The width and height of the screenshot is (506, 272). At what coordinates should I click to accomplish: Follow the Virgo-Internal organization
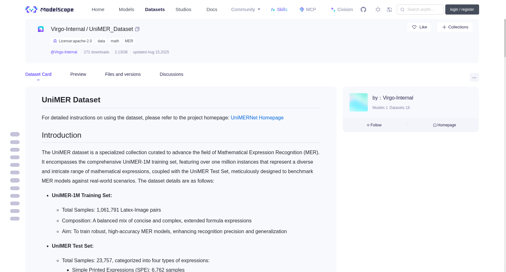point(374,125)
